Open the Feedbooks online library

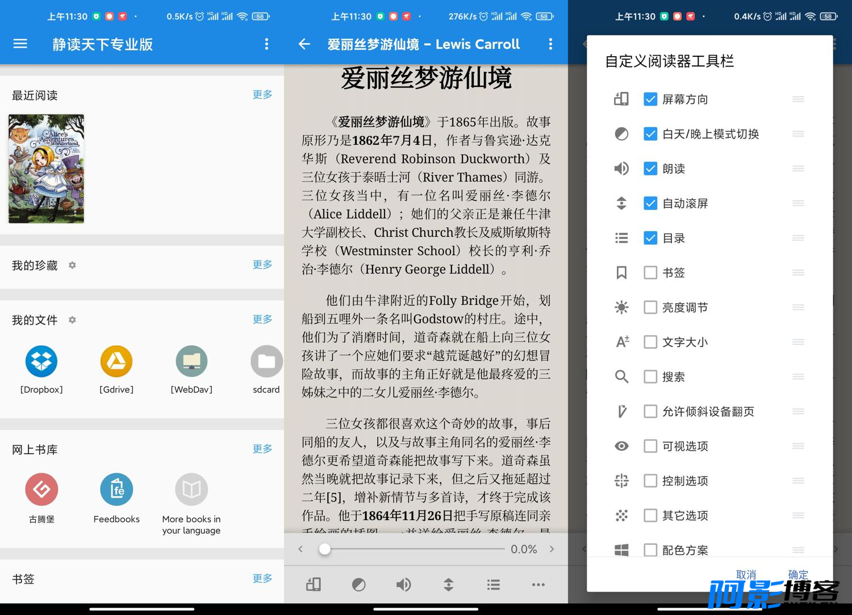(x=116, y=490)
